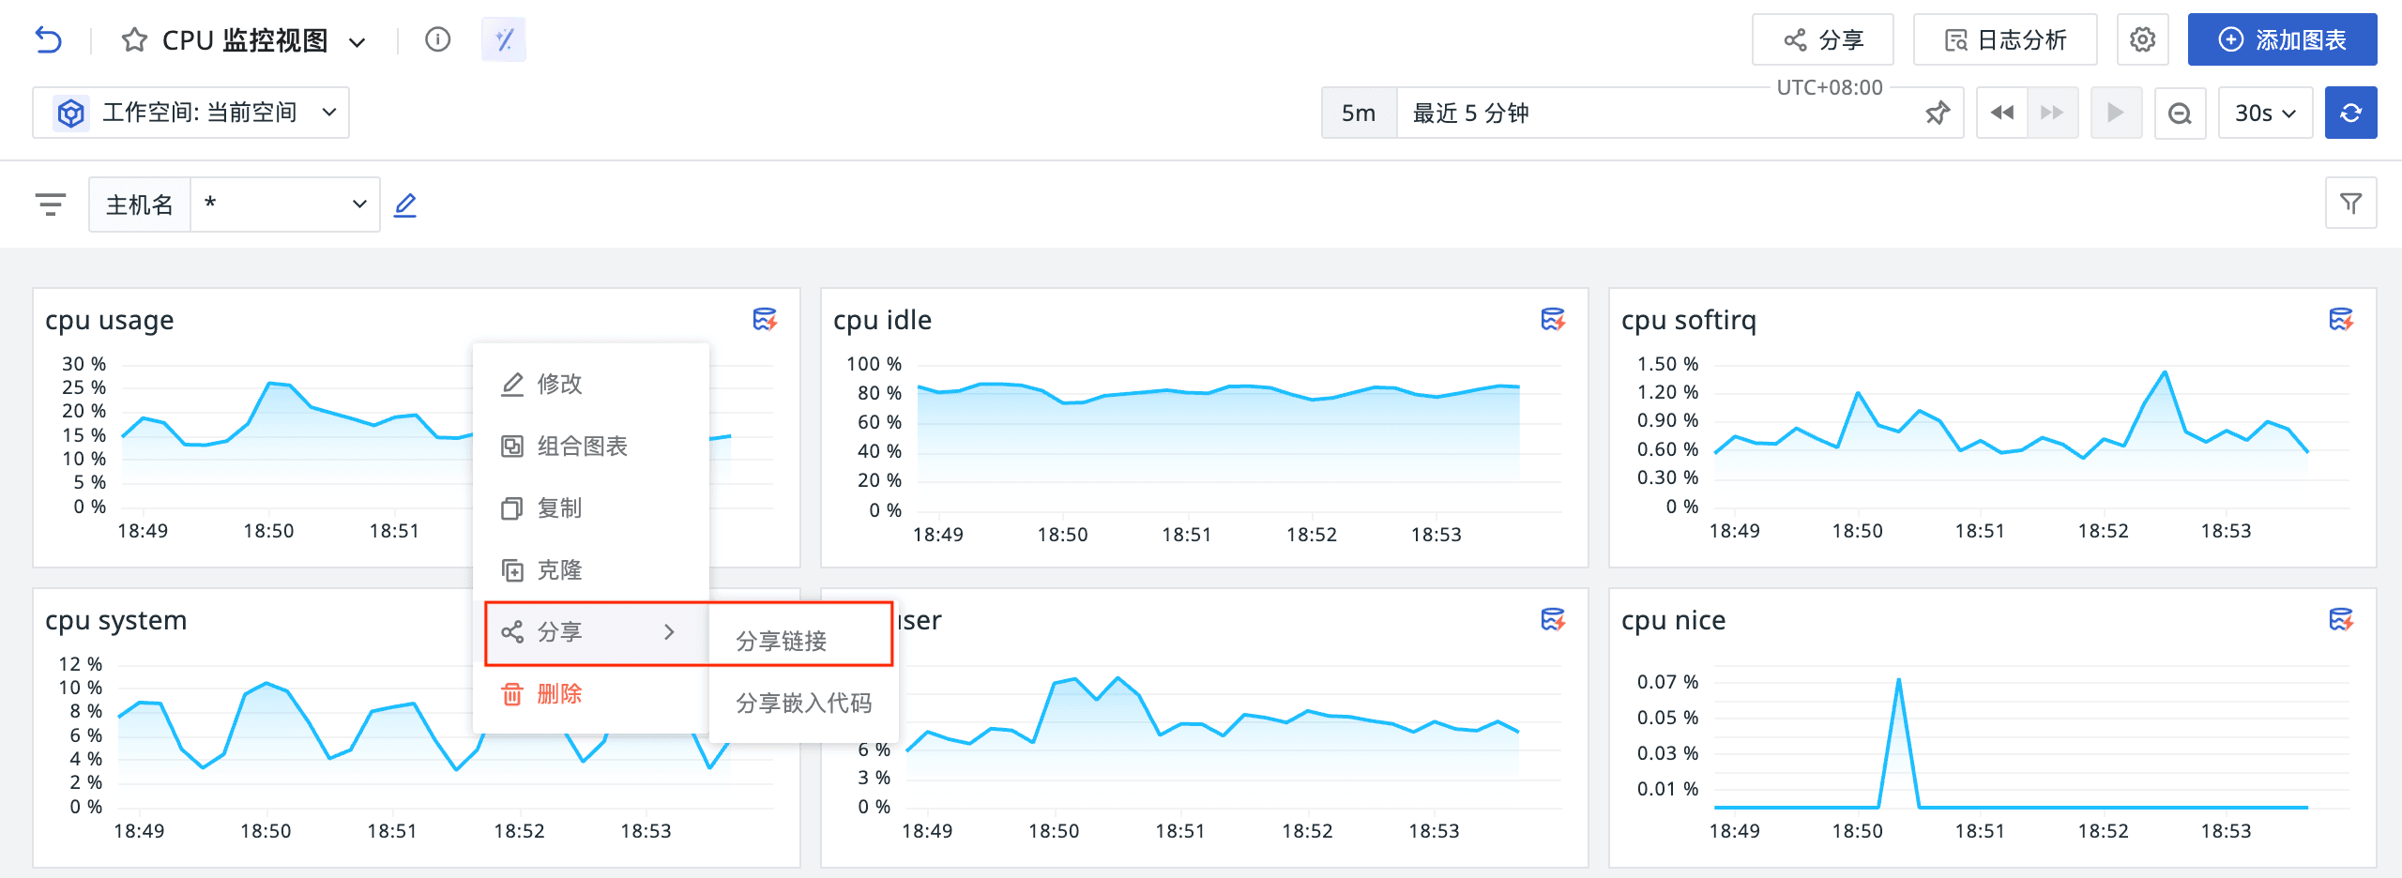Open dashboard settings gear icon
This screenshot has height=878, width=2402.
pyautogui.click(x=2142, y=39)
